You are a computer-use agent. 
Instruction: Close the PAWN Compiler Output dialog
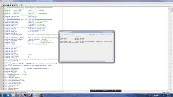[113, 32]
